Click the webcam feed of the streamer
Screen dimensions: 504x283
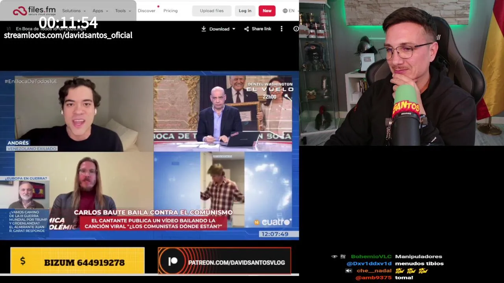point(402,73)
